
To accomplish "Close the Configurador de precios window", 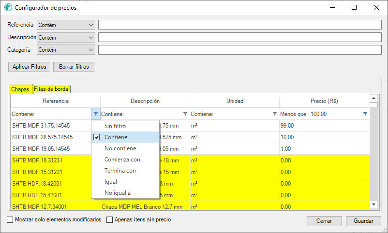I will click(376, 7).
